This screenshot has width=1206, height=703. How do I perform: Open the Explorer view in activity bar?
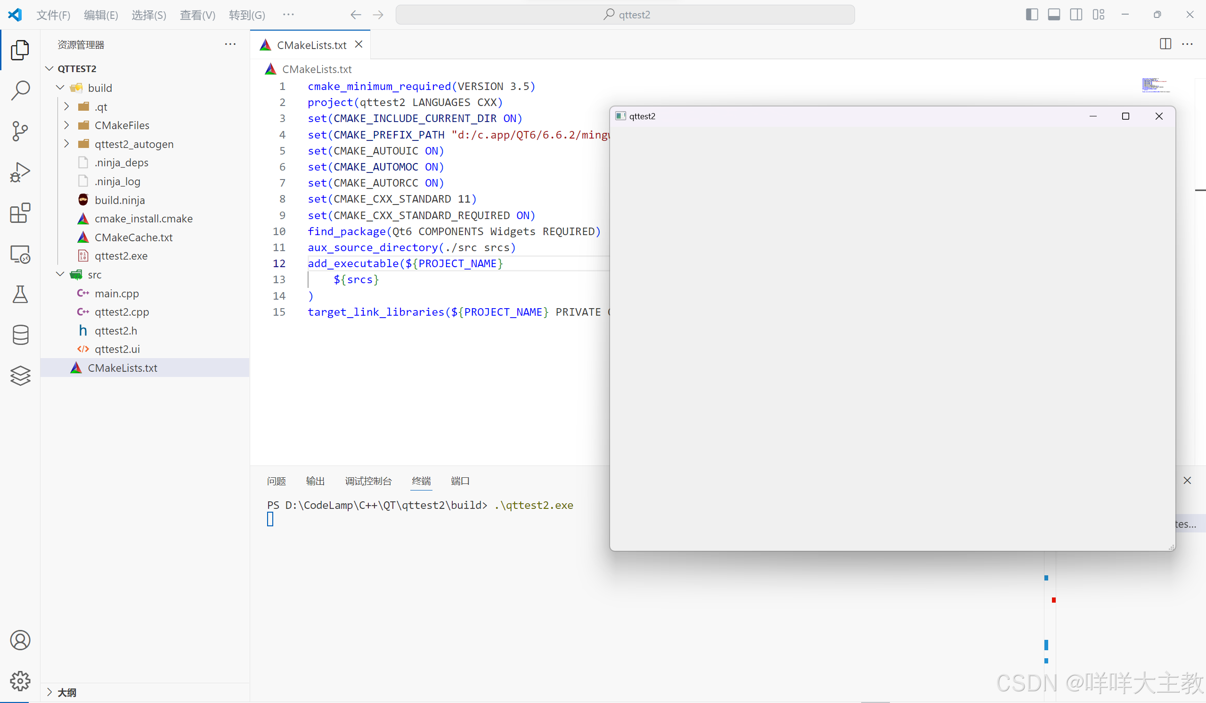coord(20,50)
